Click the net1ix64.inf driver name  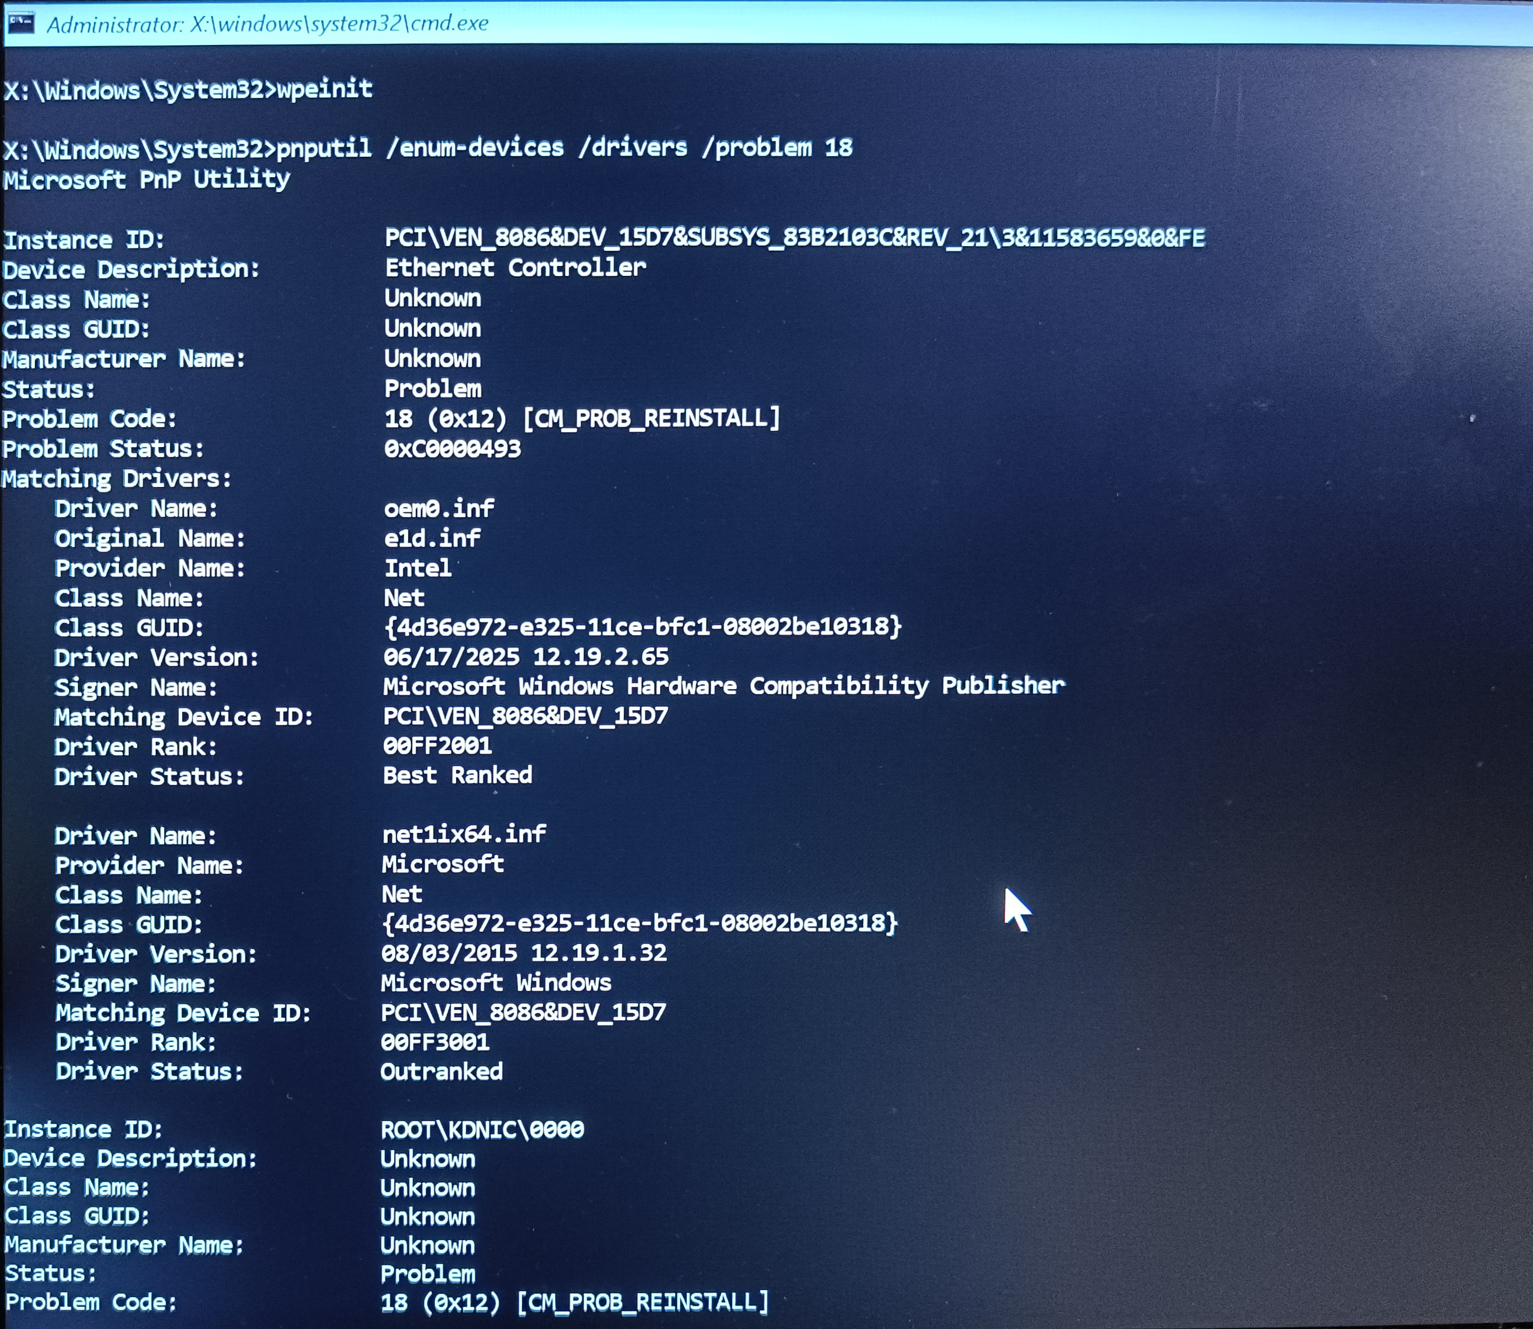point(464,834)
